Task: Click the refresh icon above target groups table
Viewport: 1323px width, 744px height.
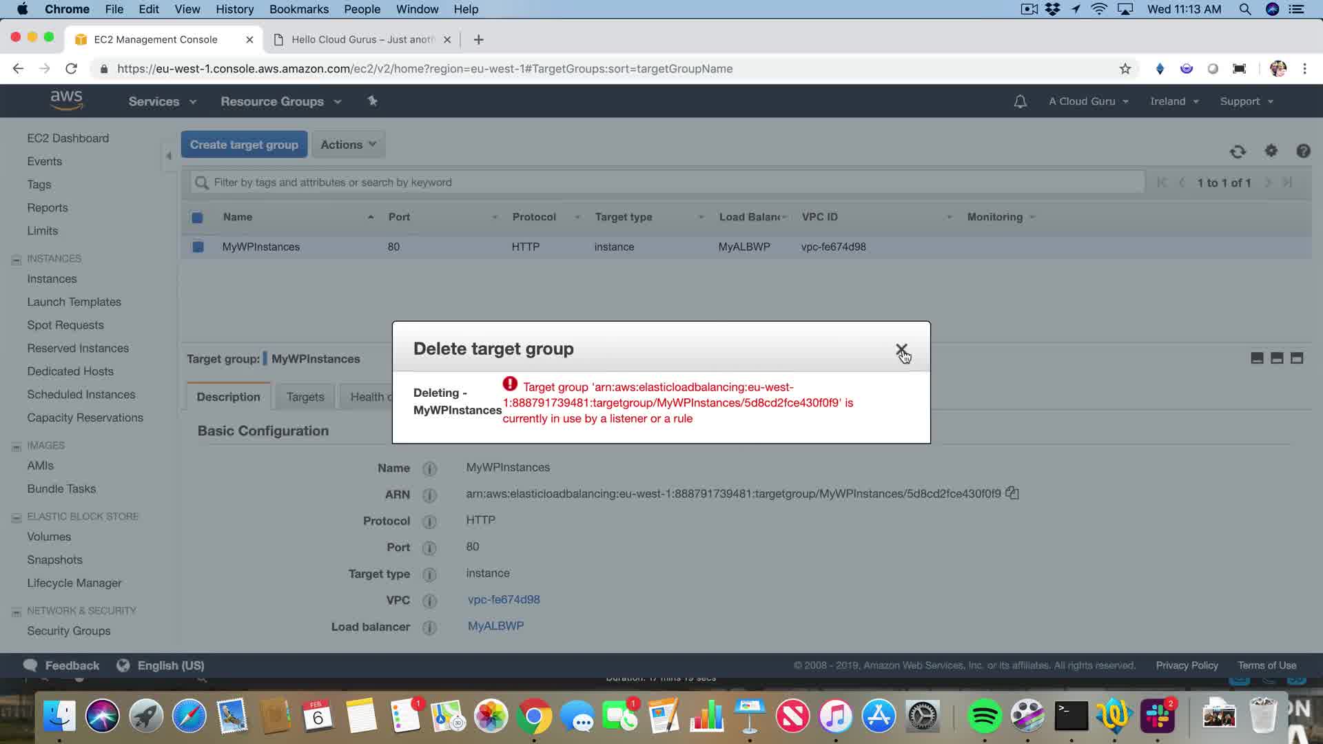Action: [1238, 152]
